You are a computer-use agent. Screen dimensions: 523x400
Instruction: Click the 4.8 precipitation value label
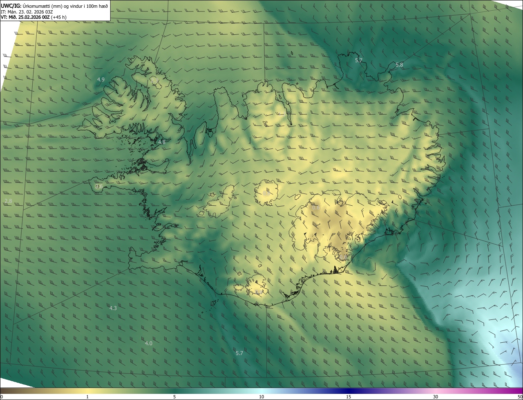(162, 142)
